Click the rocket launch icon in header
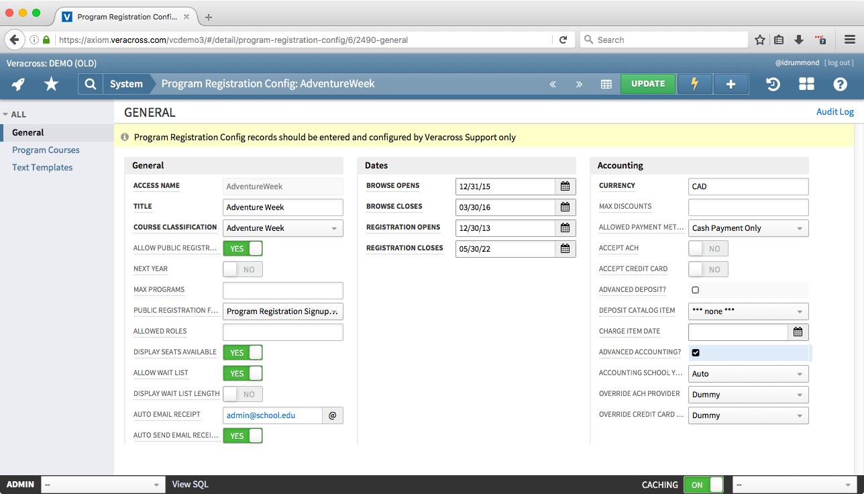 [17, 84]
